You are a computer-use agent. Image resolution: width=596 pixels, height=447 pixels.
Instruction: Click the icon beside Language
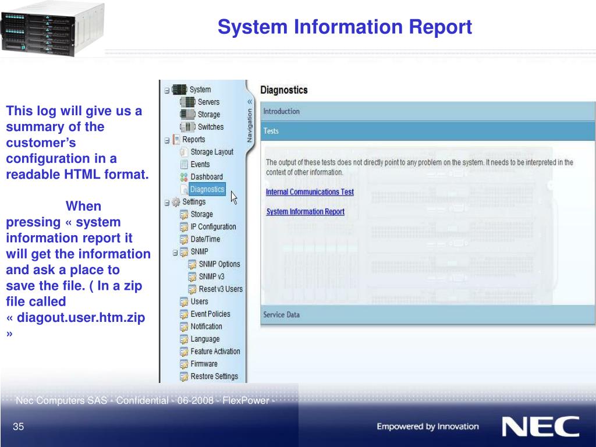[184, 339]
